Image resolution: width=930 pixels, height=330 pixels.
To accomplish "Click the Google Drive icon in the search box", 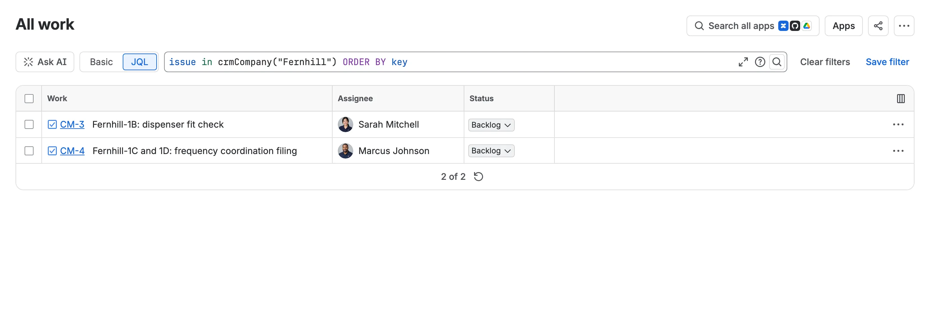I will 807,26.
